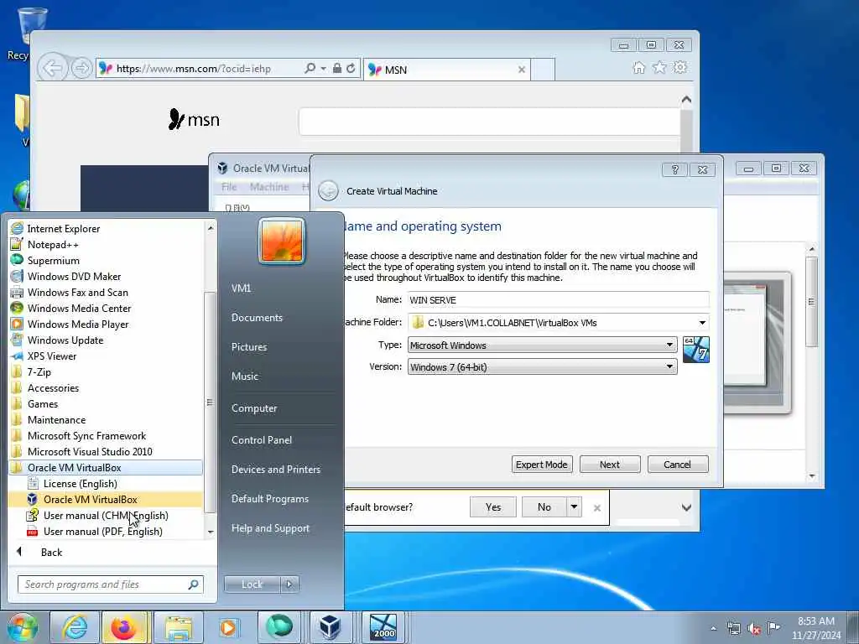Close the MSN tab
859x644 pixels.
522,70
